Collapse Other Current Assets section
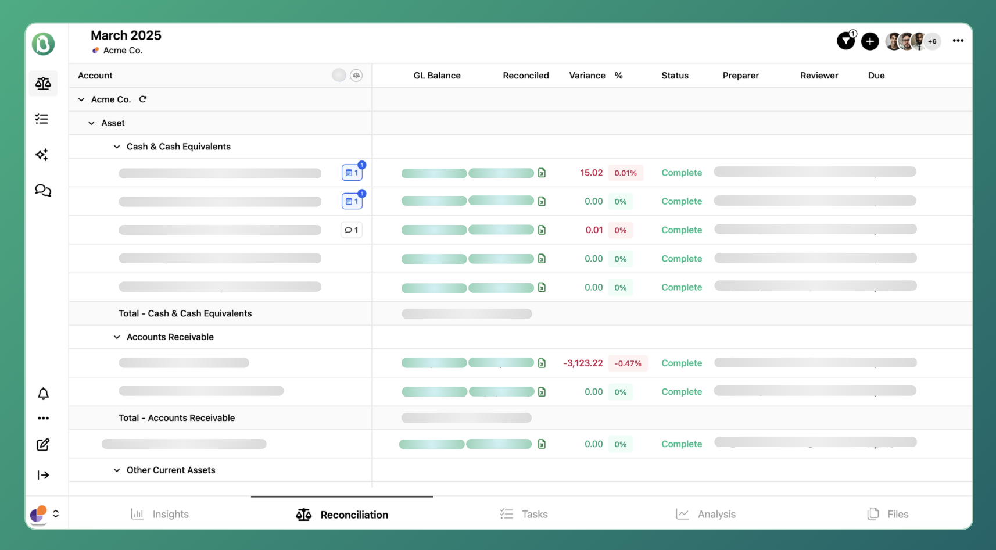Image resolution: width=996 pixels, height=550 pixels. 117,470
